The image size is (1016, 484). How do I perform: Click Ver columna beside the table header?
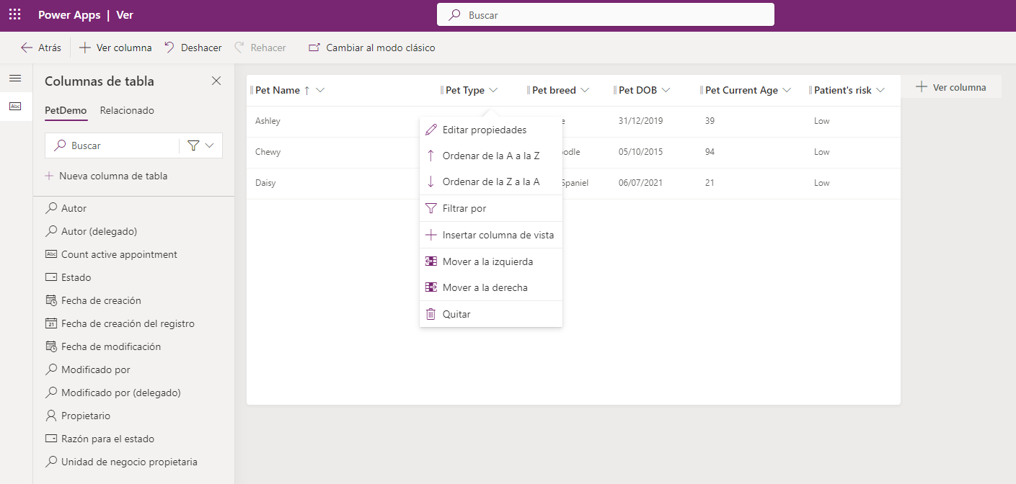click(x=950, y=87)
